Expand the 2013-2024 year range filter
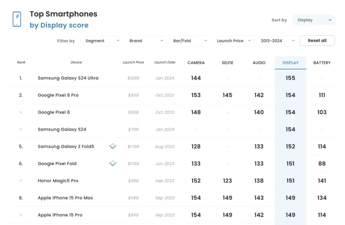 [277, 41]
